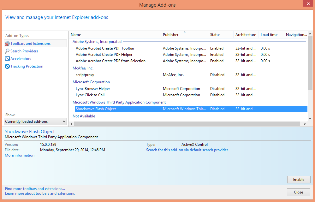Click the Toolbars and Extensions gear icon
The width and height of the screenshot is (315, 202).
point(7,44)
